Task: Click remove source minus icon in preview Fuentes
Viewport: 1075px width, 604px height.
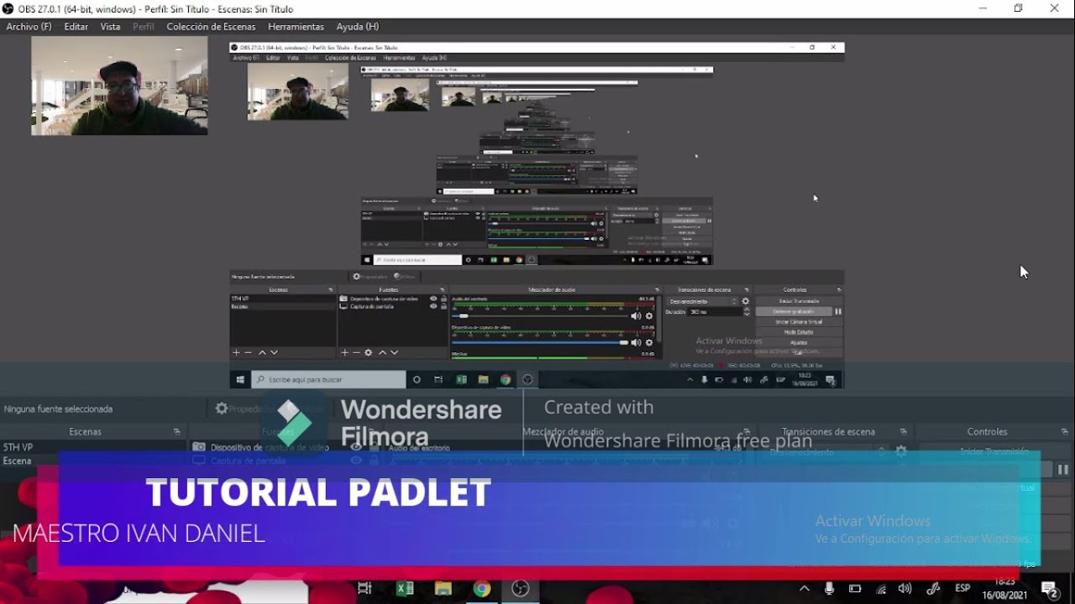Action: point(356,352)
